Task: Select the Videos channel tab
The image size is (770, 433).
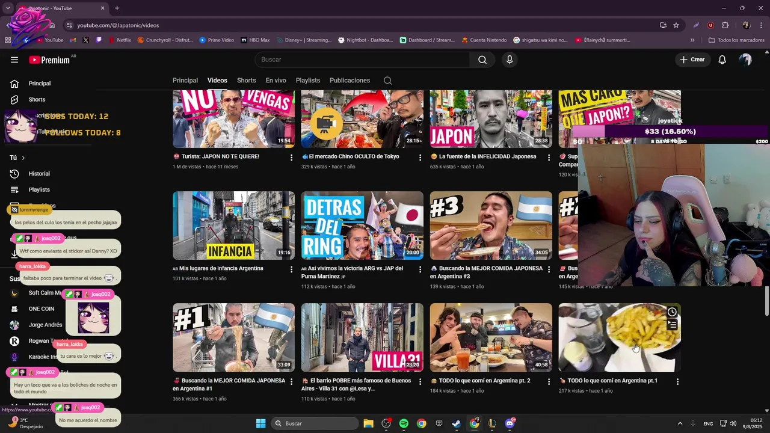Action: [x=217, y=81]
